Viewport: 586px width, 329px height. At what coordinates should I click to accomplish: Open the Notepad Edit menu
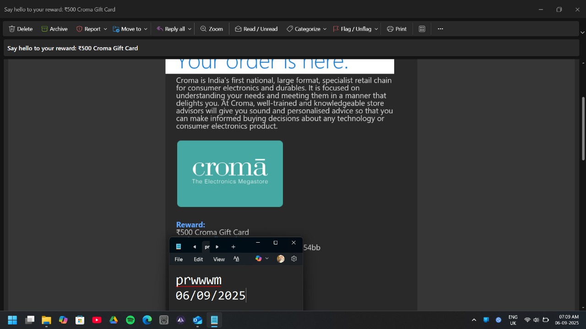(x=198, y=259)
